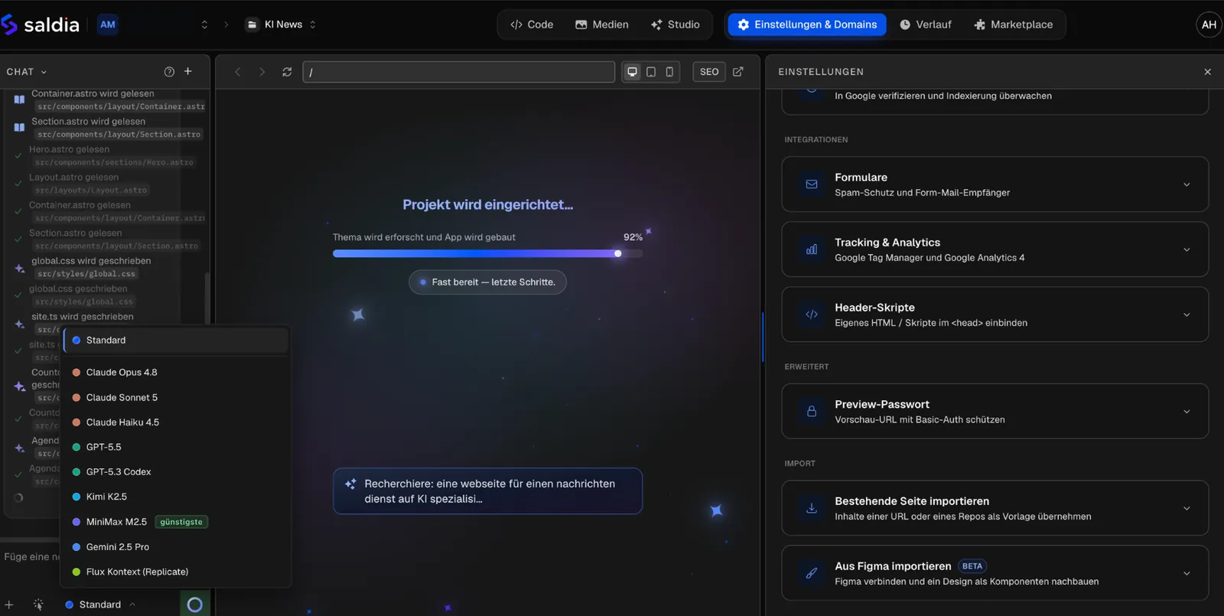
Task: Expand the Formulare settings card
Action: point(994,184)
